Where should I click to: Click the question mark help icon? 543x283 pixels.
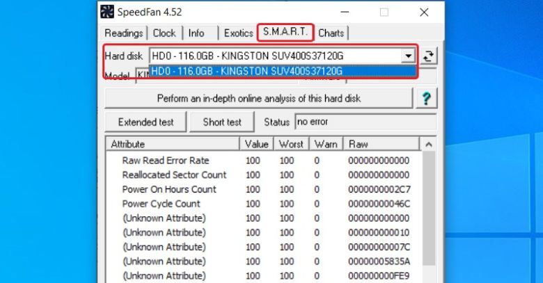click(x=427, y=99)
